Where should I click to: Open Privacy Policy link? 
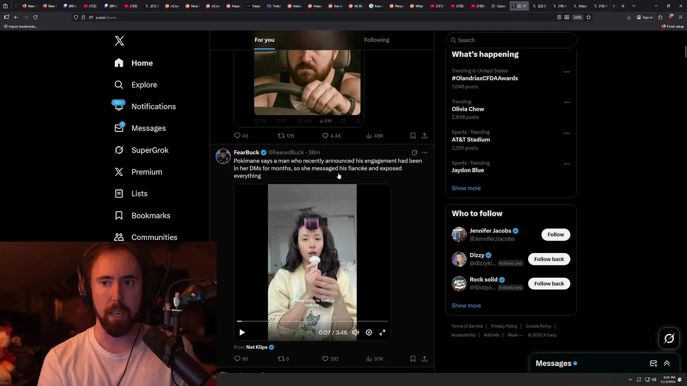[x=504, y=326]
